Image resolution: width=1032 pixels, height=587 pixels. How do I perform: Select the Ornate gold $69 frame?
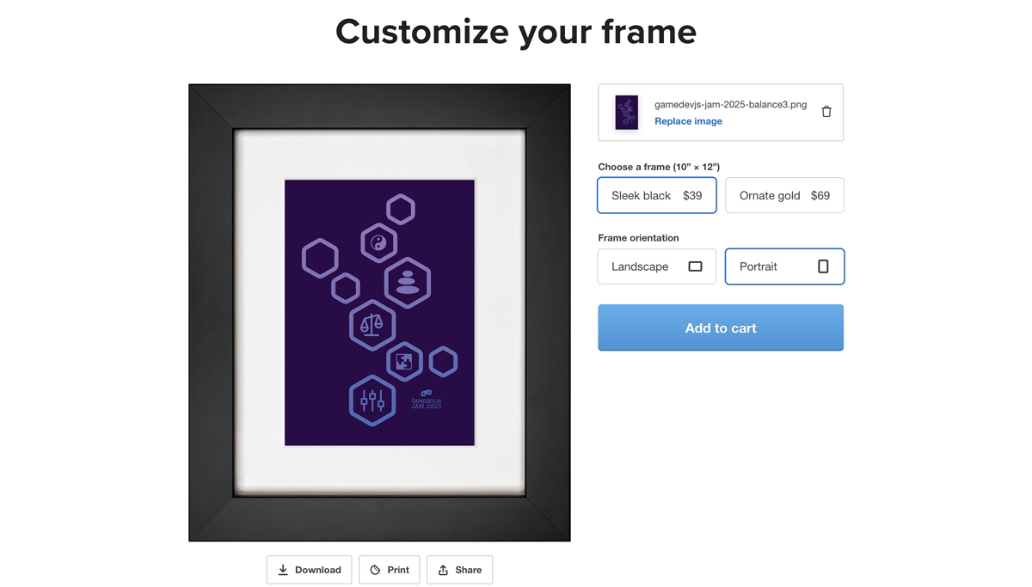click(x=784, y=195)
